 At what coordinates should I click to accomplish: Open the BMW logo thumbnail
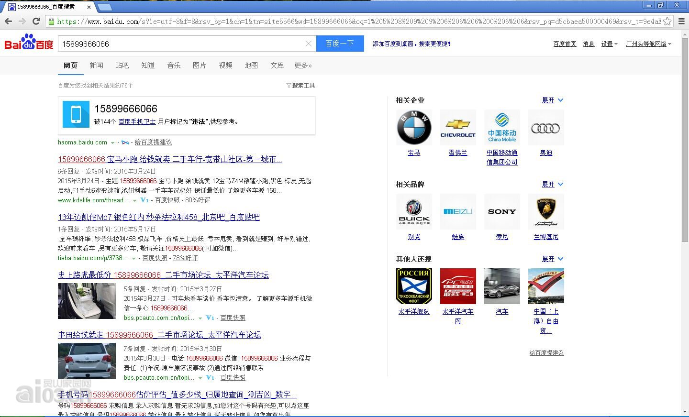[414, 128]
